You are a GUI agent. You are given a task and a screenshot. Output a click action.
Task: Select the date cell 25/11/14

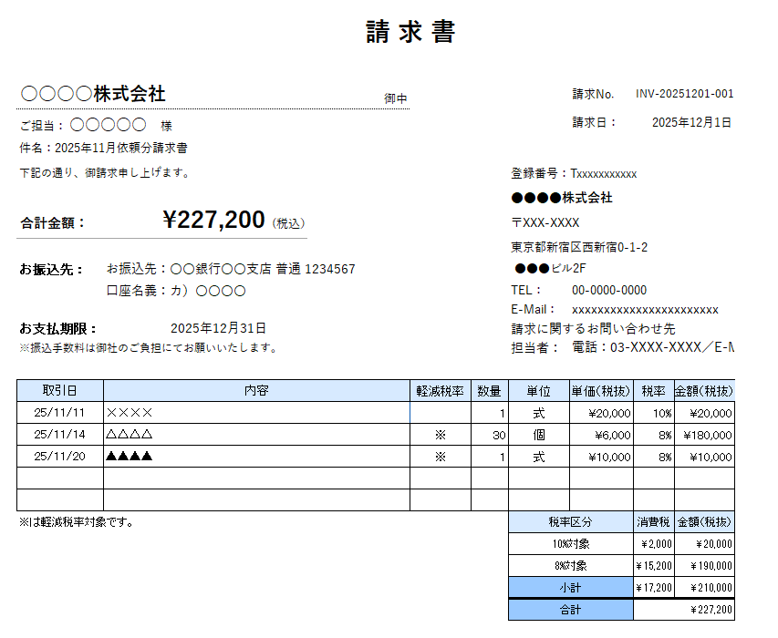[60, 434]
